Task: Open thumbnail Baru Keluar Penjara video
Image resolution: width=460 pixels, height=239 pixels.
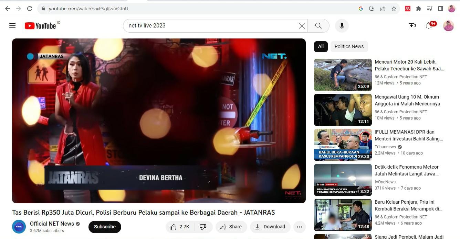Action: [x=343, y=215]
